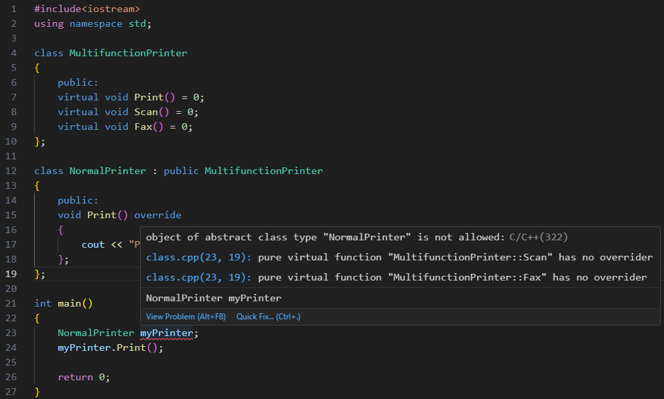Open the Quick Fix... (Ctrl+.) link
Image resolution: width=664 pixels, height=399 pixels.
(268, 317)
